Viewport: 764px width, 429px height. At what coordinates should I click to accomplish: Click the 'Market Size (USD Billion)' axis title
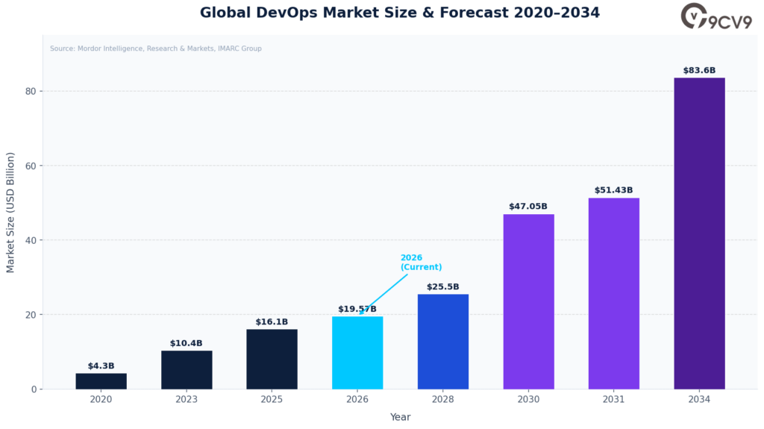click(x=10, y=213)
